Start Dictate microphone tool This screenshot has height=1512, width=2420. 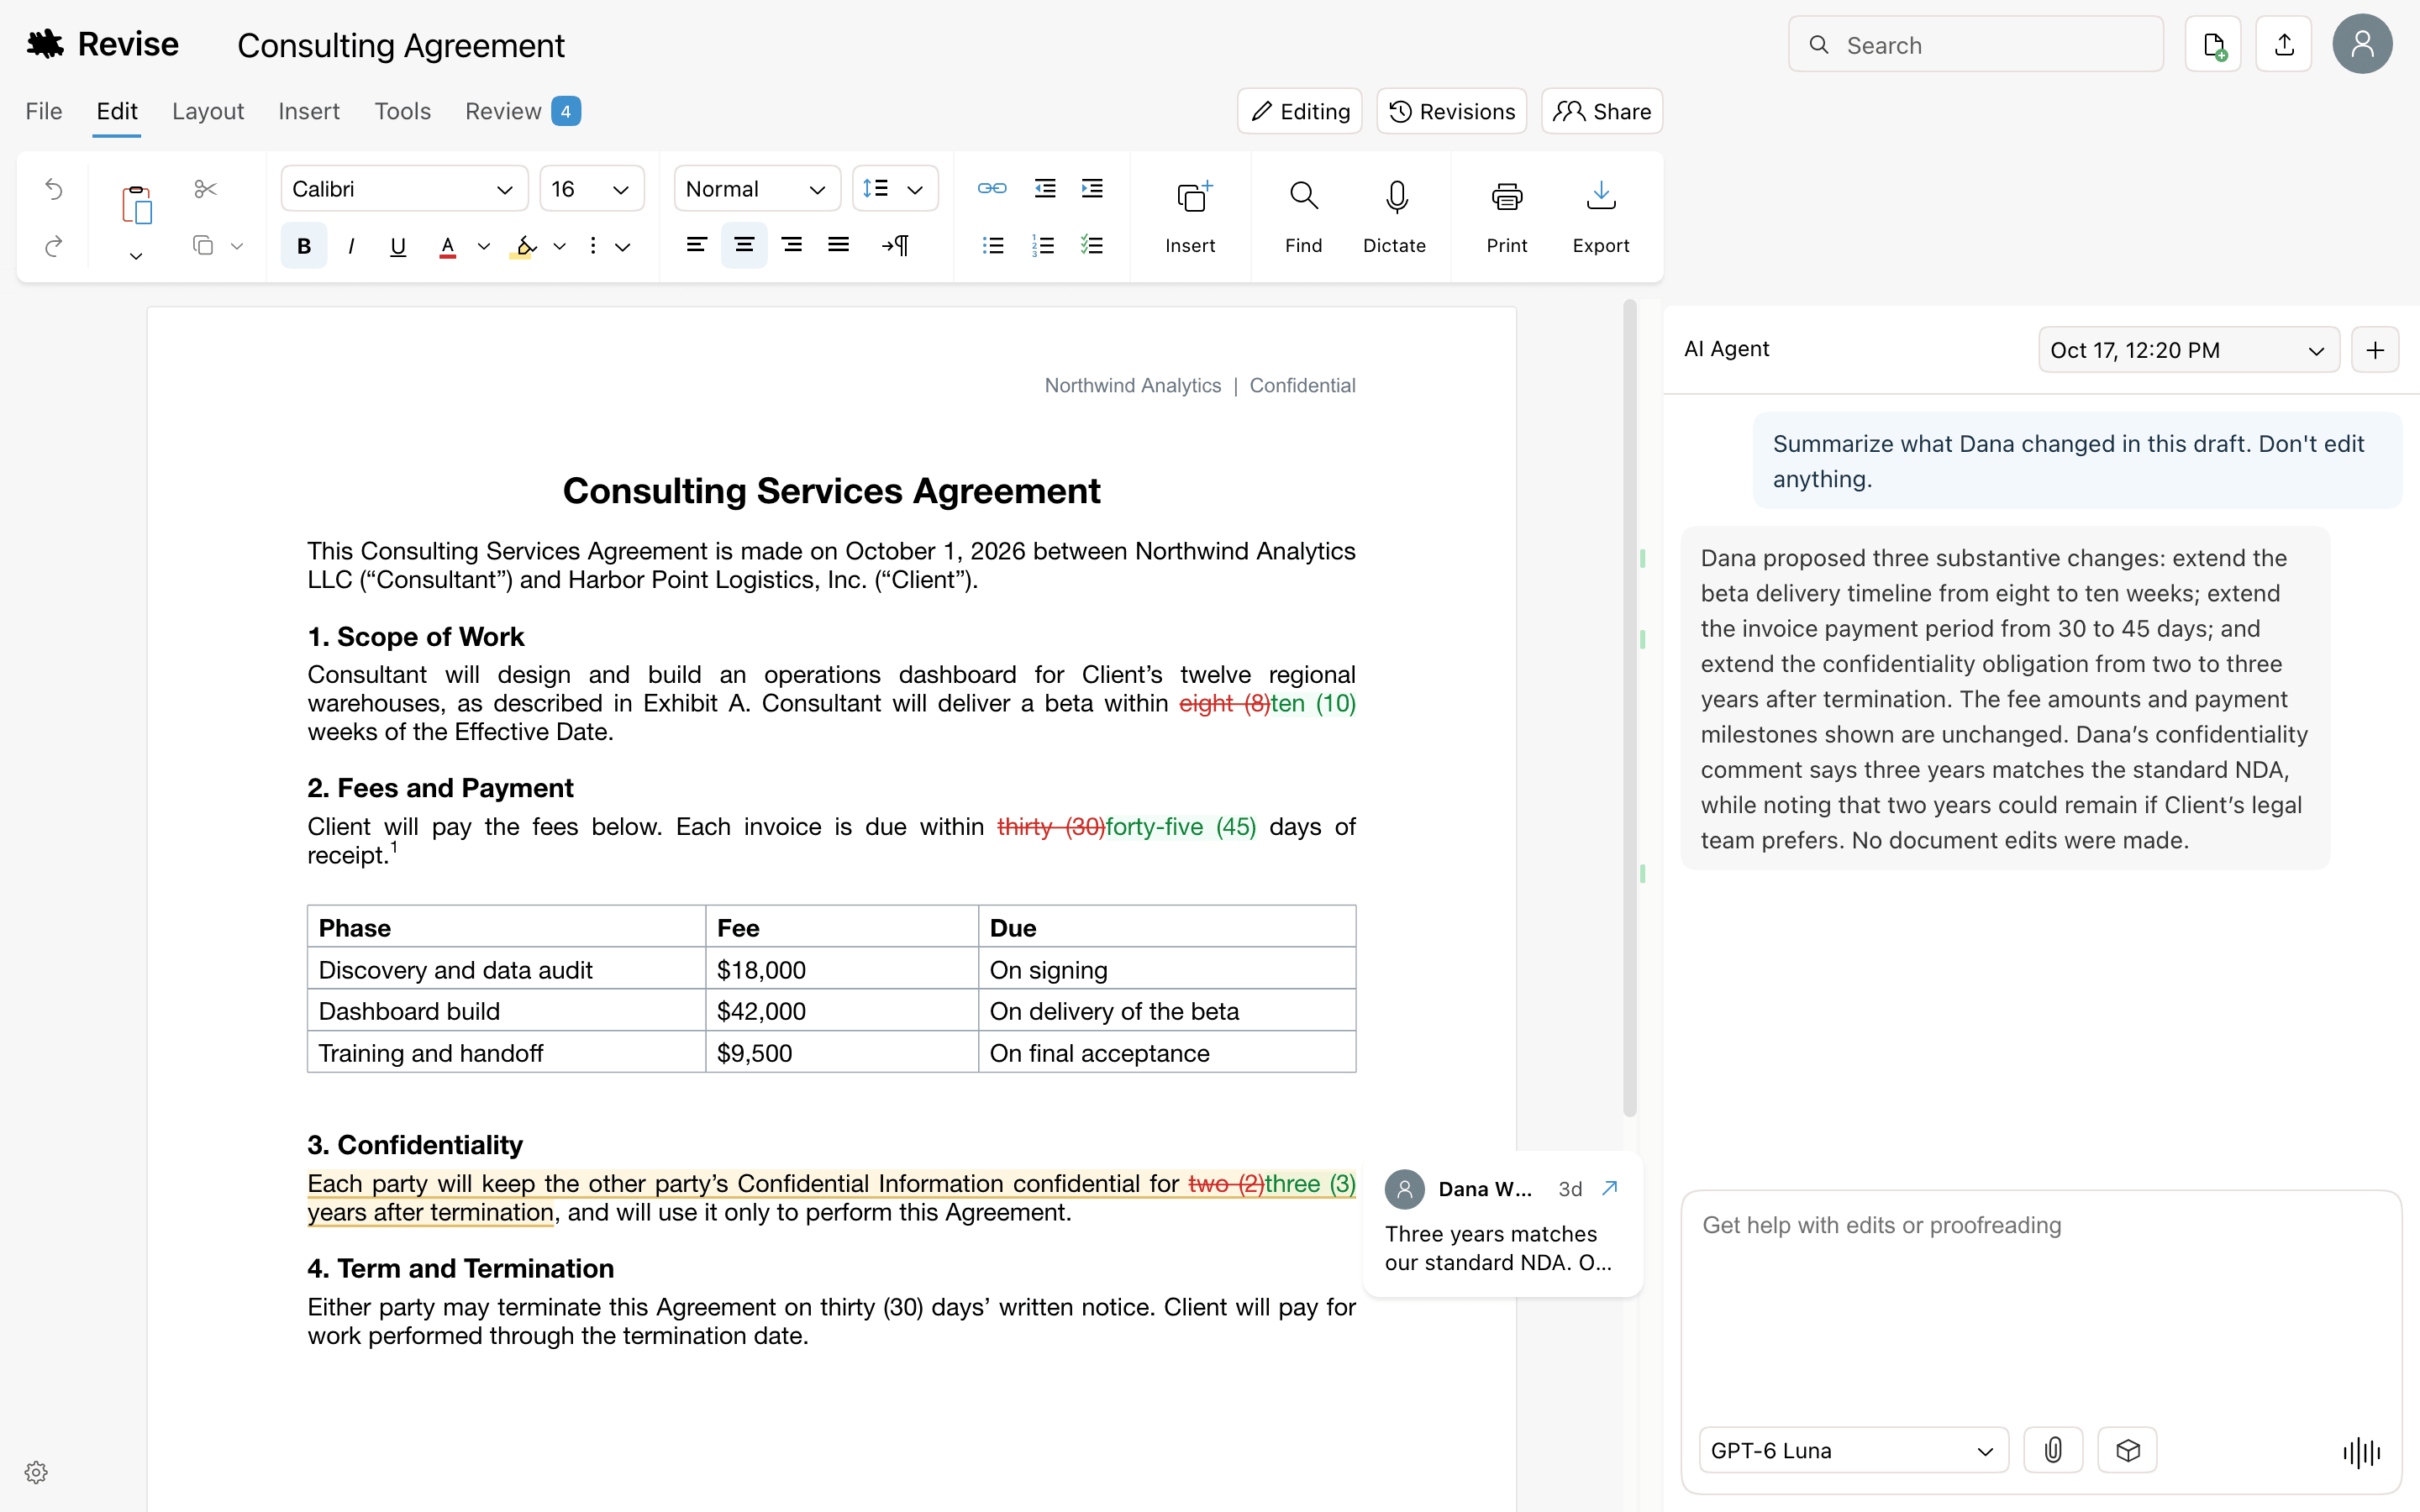tap(1395, 217)
